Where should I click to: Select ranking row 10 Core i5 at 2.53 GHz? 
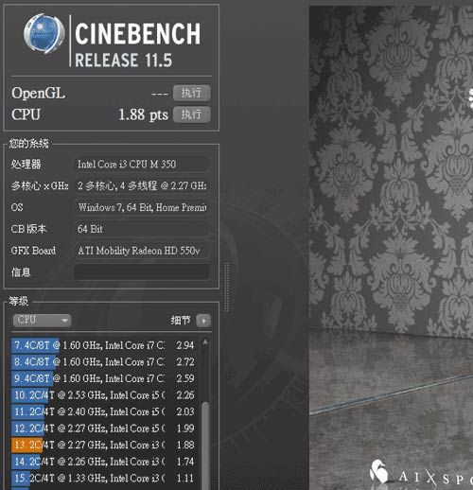[x=104, y=395]
